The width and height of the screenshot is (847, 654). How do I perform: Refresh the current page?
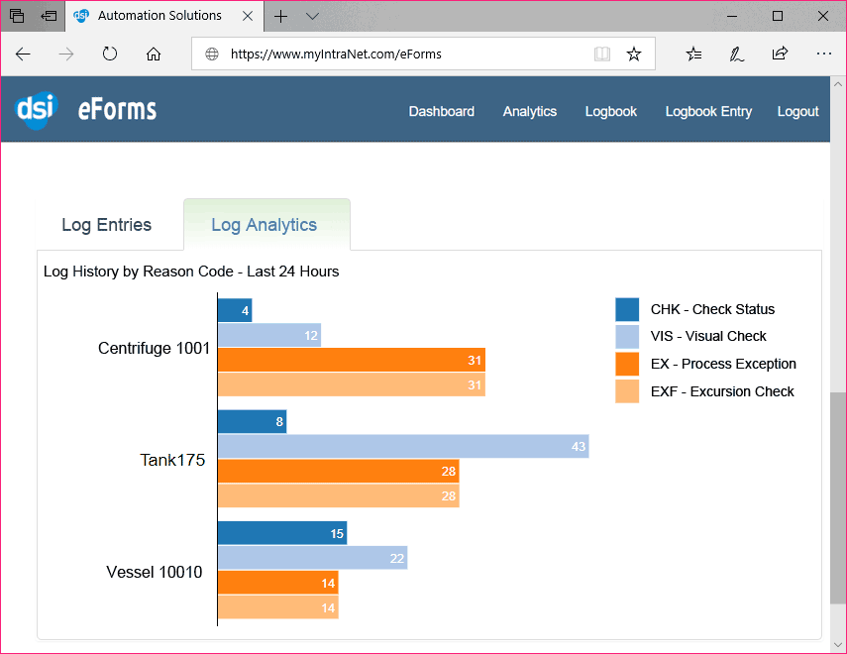click(x=110, y=54)
